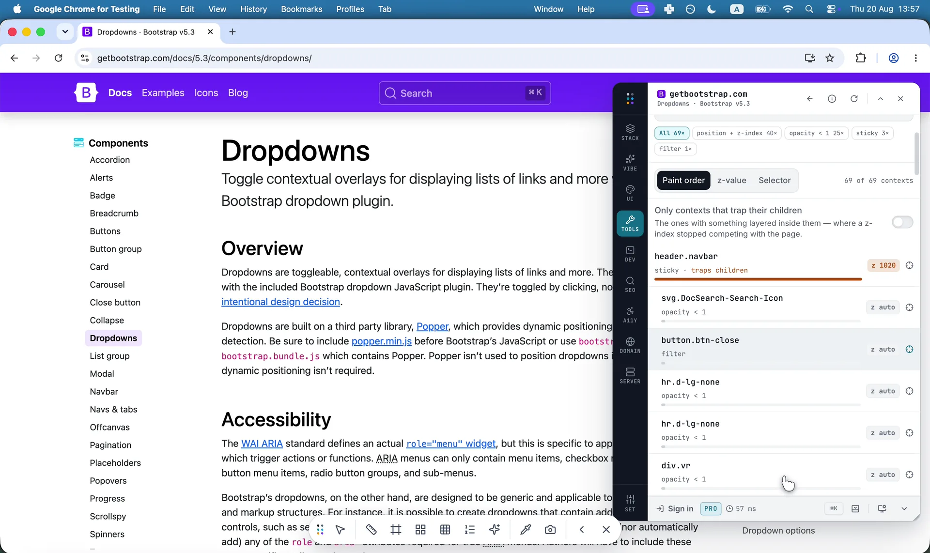
Task: Filter contexts by 'All 69×' chip
Action: tap(672, 133)
